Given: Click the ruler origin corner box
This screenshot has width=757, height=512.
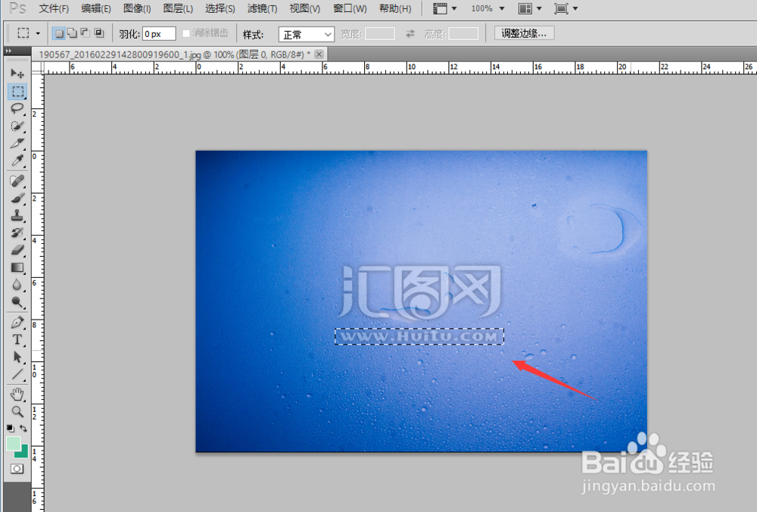Looking at the screenshot, I should 38,67.
